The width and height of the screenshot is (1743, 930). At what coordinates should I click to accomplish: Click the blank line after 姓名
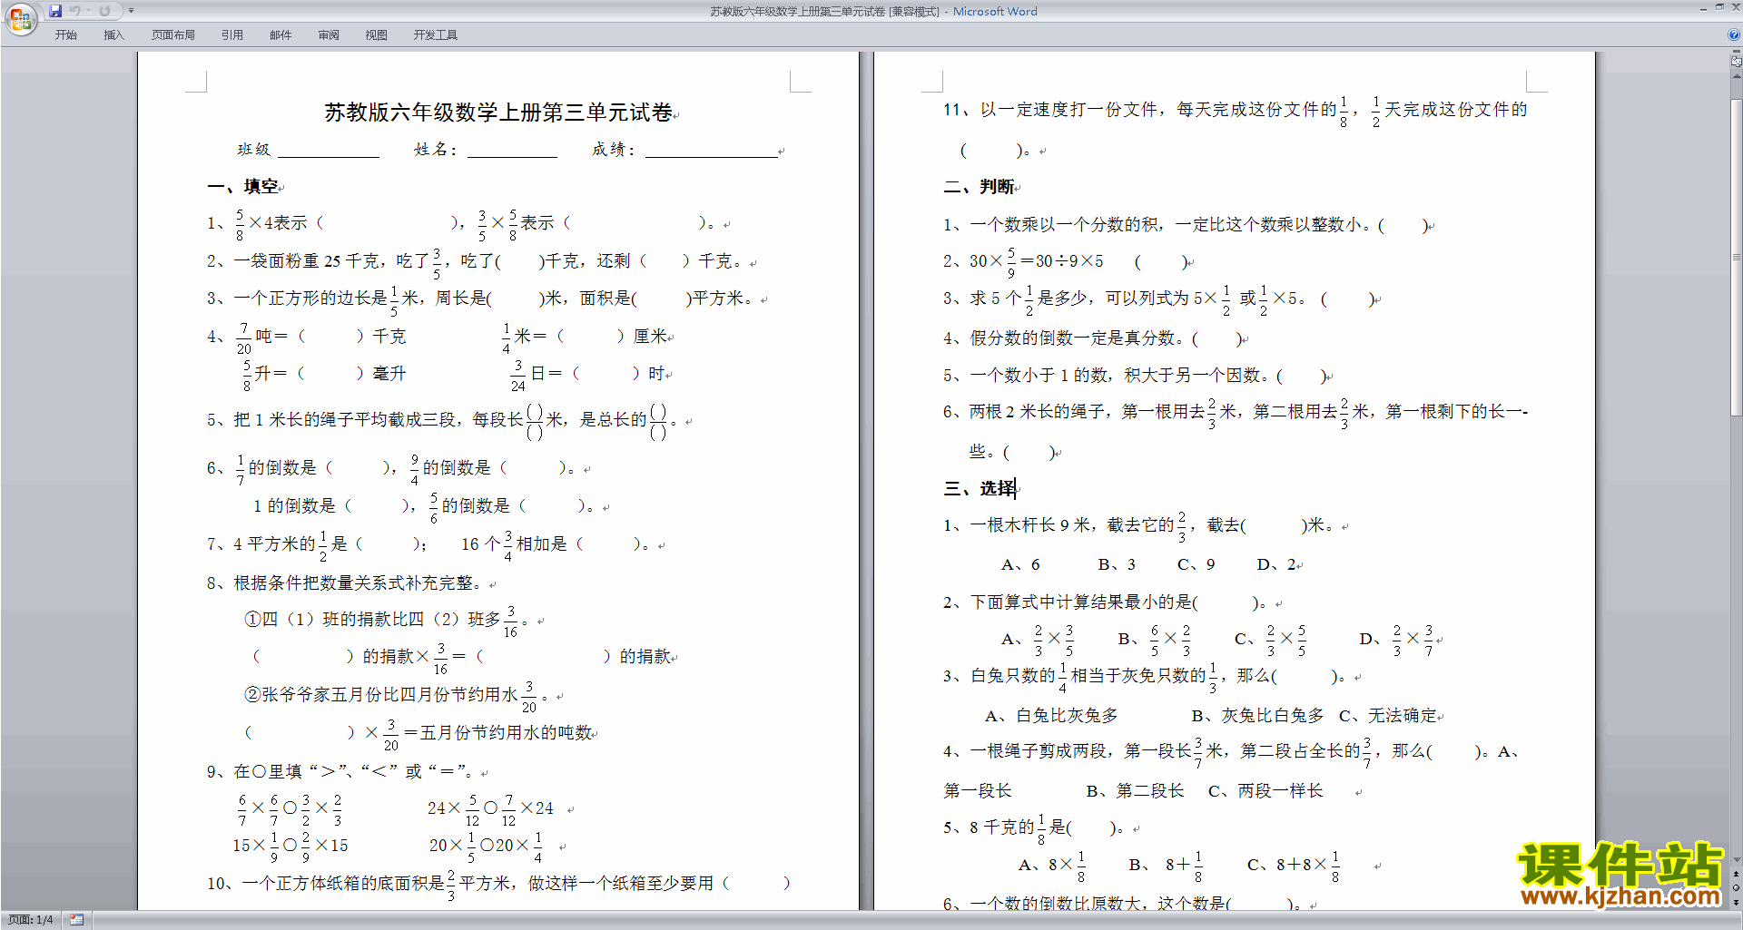(x=512, y=151)
